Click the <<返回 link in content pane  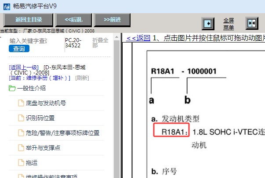(138, 38)
